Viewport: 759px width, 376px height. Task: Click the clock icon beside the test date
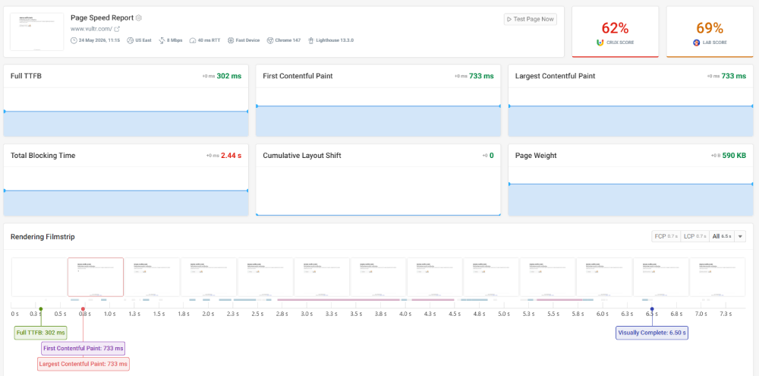point(74,40)
